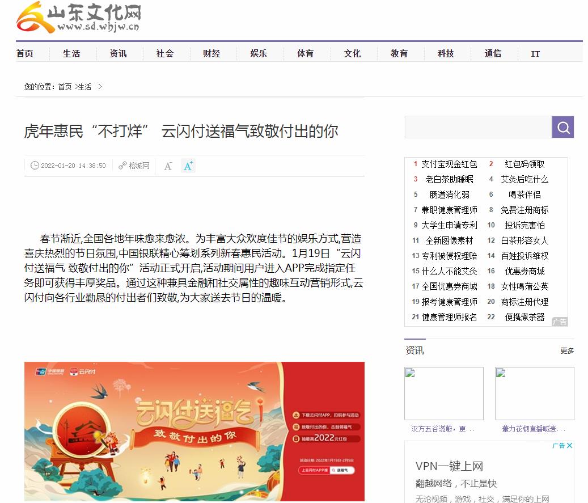Open the 体育 navigation tab
The height and width of the screenshot is (503, 588).
[x=305, y=54]
